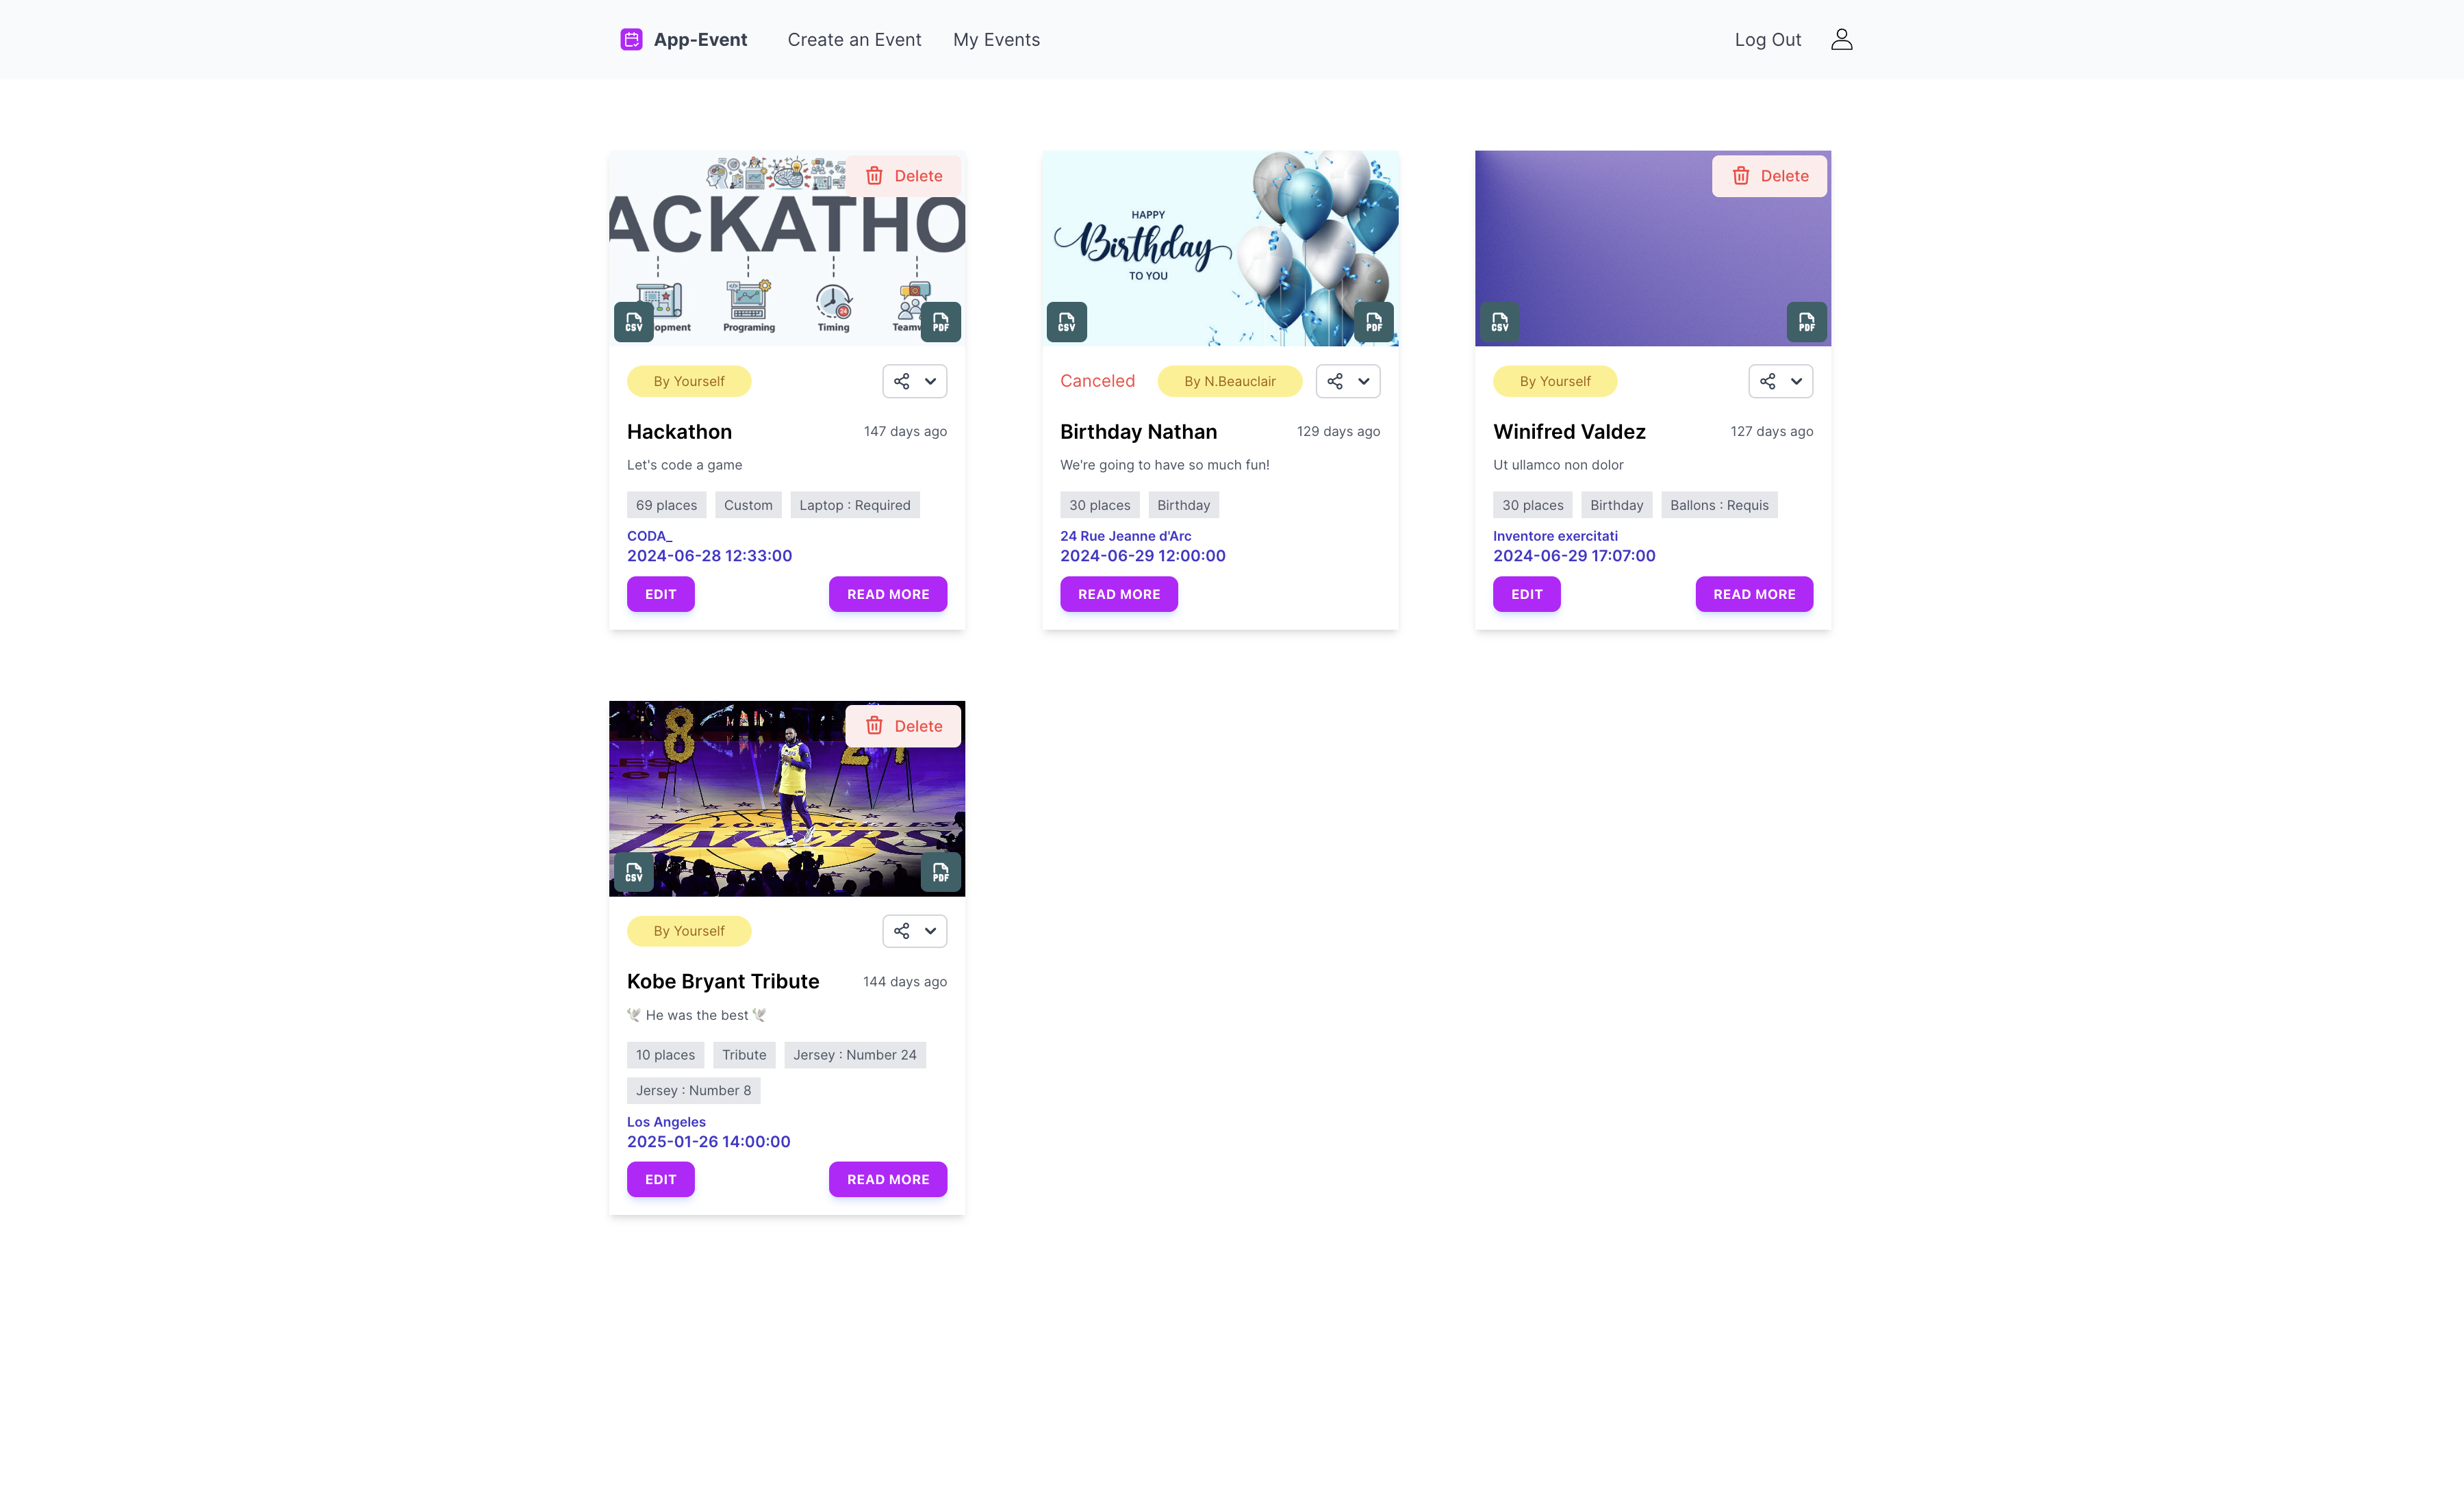2464x1486 pixels.
Task: Delete the Hackathon event
Action: (x=903, y=176)
